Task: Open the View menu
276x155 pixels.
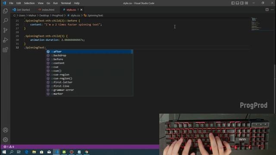Action: pyautogui.click(x=41, y=3)
